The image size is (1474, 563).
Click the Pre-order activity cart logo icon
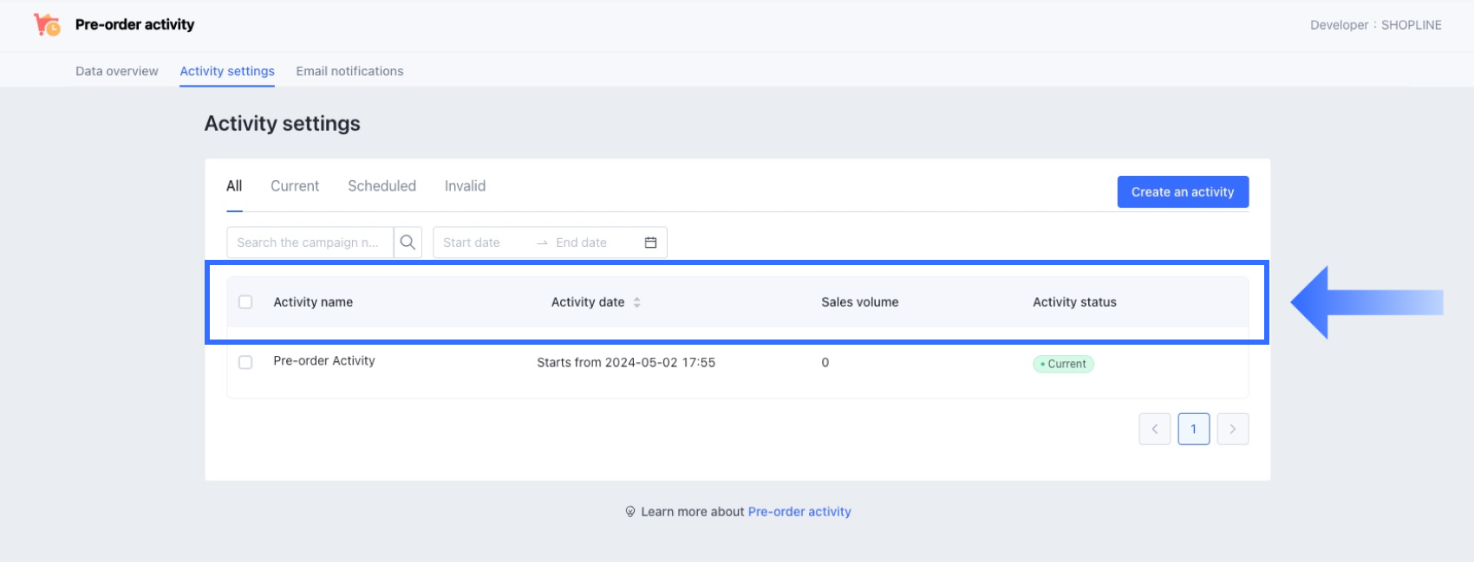point(47,25)
